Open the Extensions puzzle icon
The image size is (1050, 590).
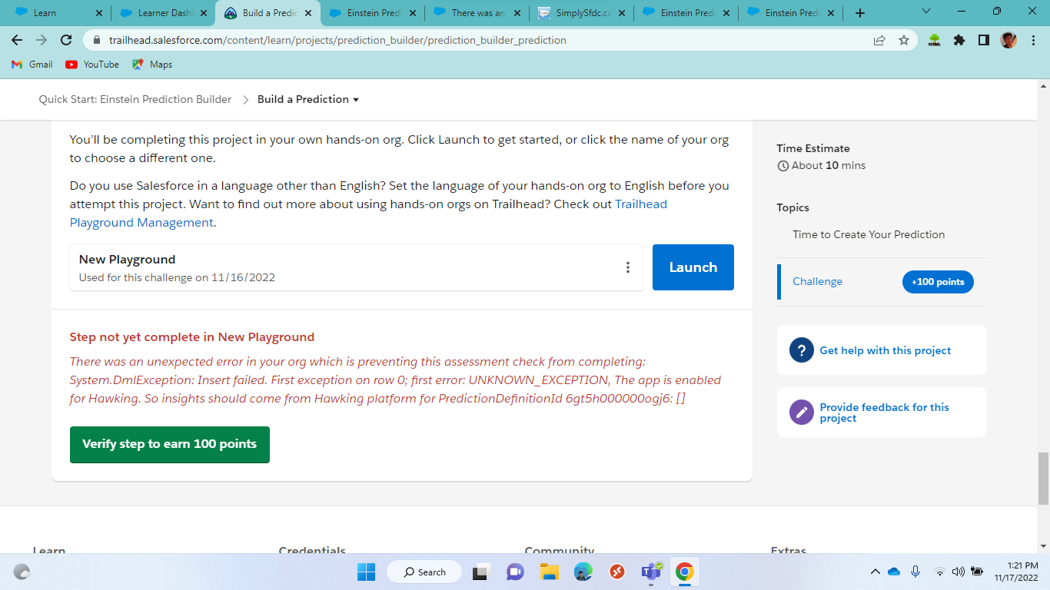pos(959,40)
